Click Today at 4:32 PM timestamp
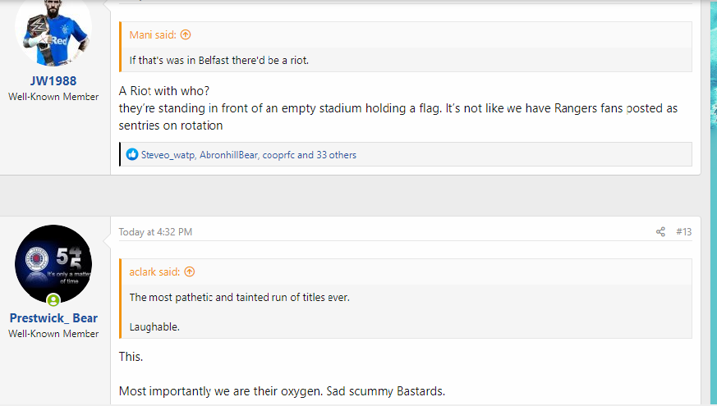The image size is (717, 406). click(x=155, y=232)
